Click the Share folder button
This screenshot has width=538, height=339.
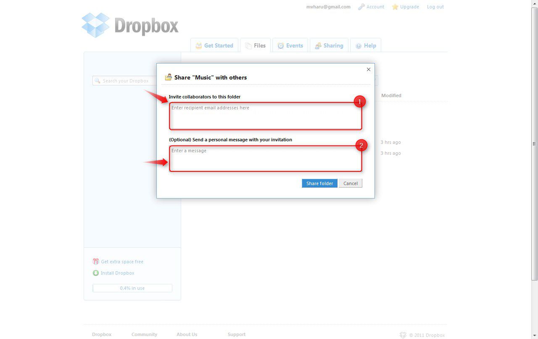click(319, 183)
